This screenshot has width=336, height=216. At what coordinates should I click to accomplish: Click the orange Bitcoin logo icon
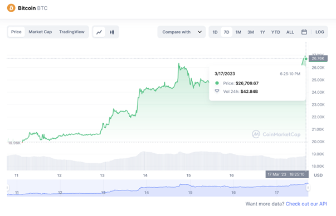pos(11,8)
